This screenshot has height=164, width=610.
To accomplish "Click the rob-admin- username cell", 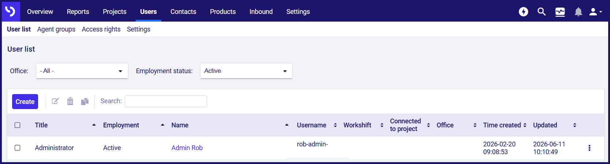I will tap(312, 144).
